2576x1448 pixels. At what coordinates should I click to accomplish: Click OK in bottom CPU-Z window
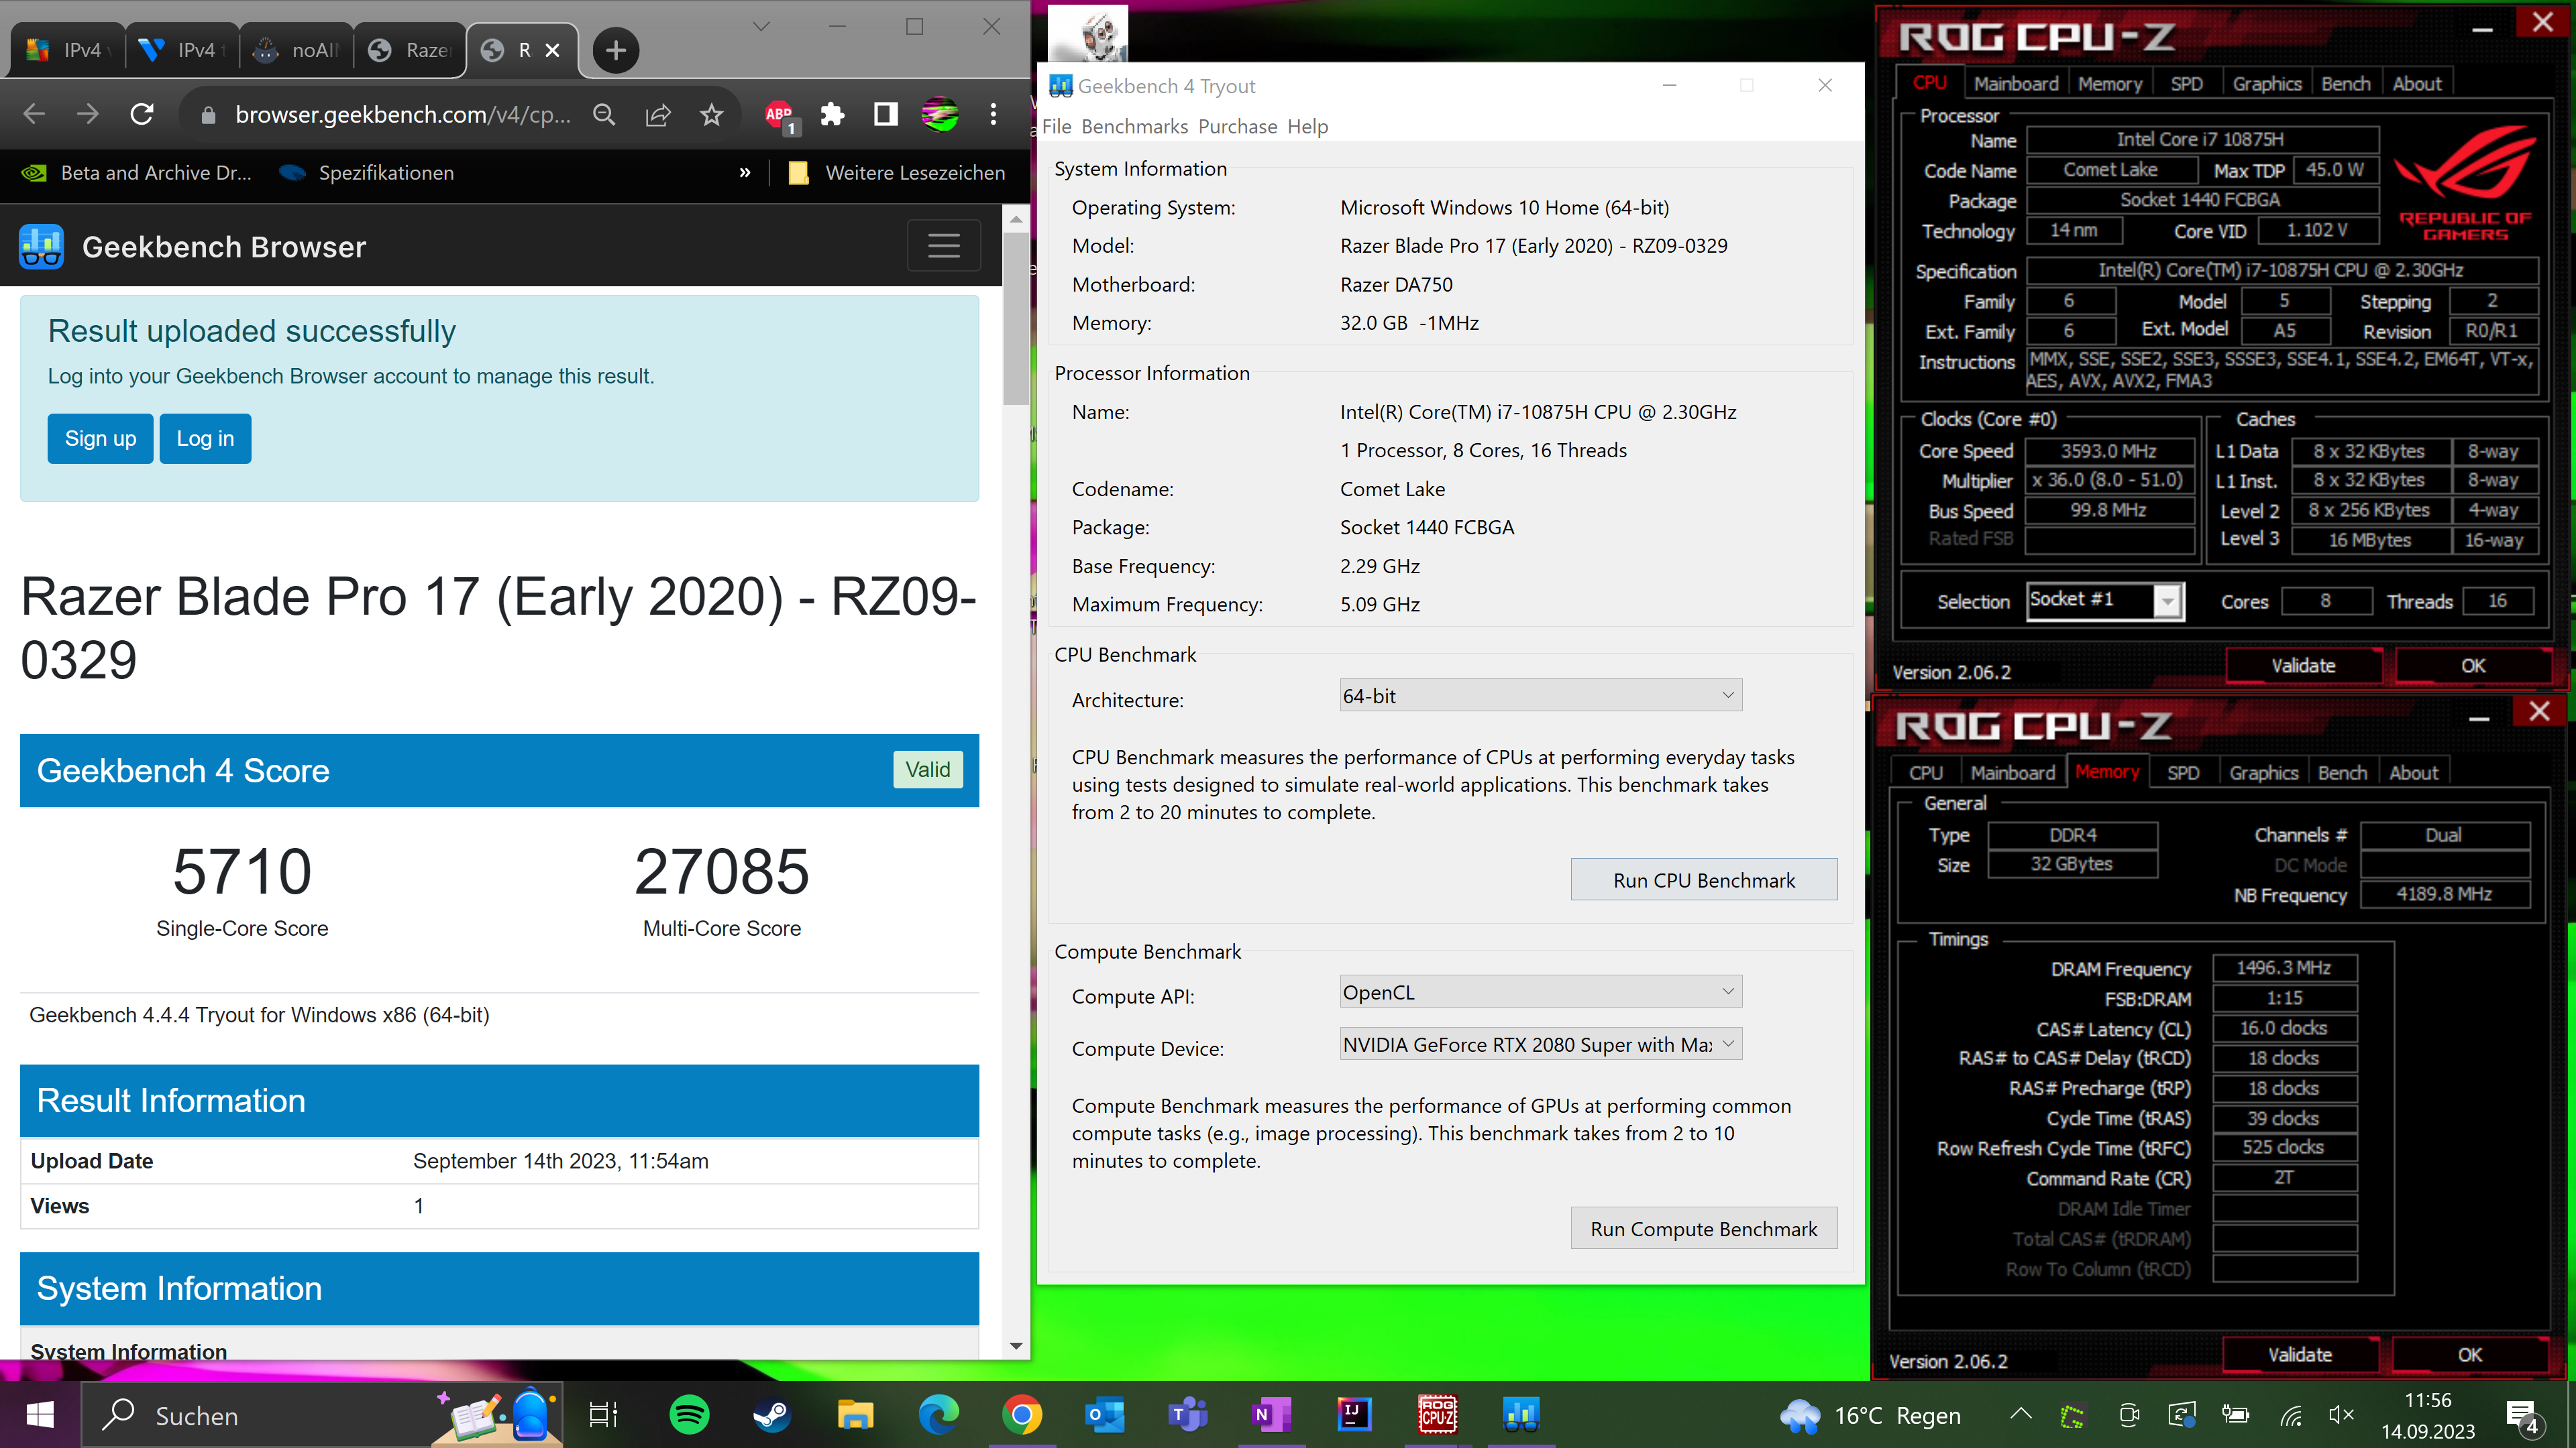pyautogui.click(x=2469, y=1356)
